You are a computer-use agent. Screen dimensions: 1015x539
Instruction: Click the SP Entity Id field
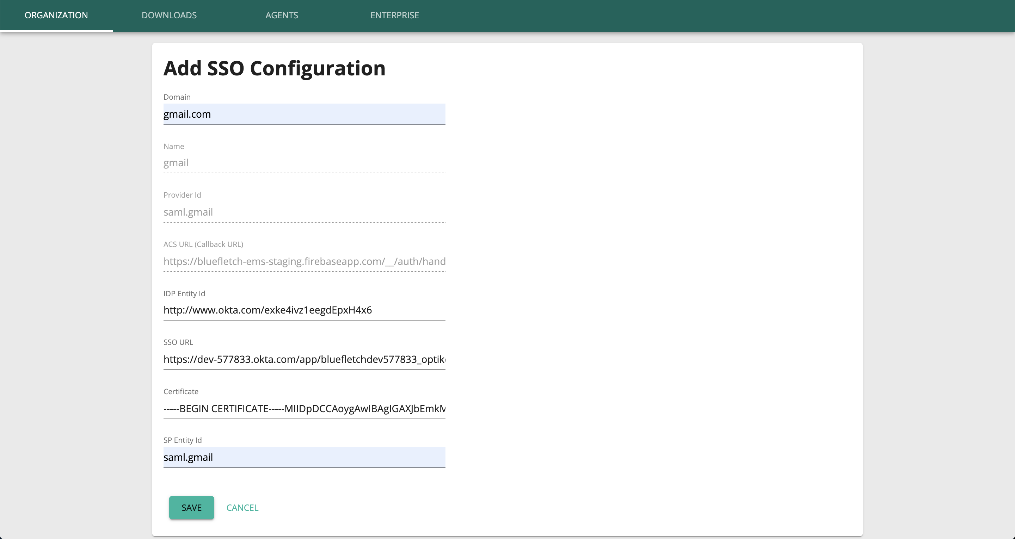tap(304, 457)
